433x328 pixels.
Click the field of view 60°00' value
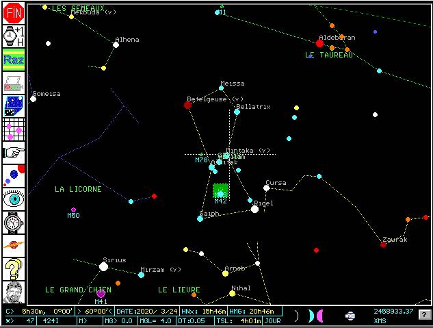(95, 311)
